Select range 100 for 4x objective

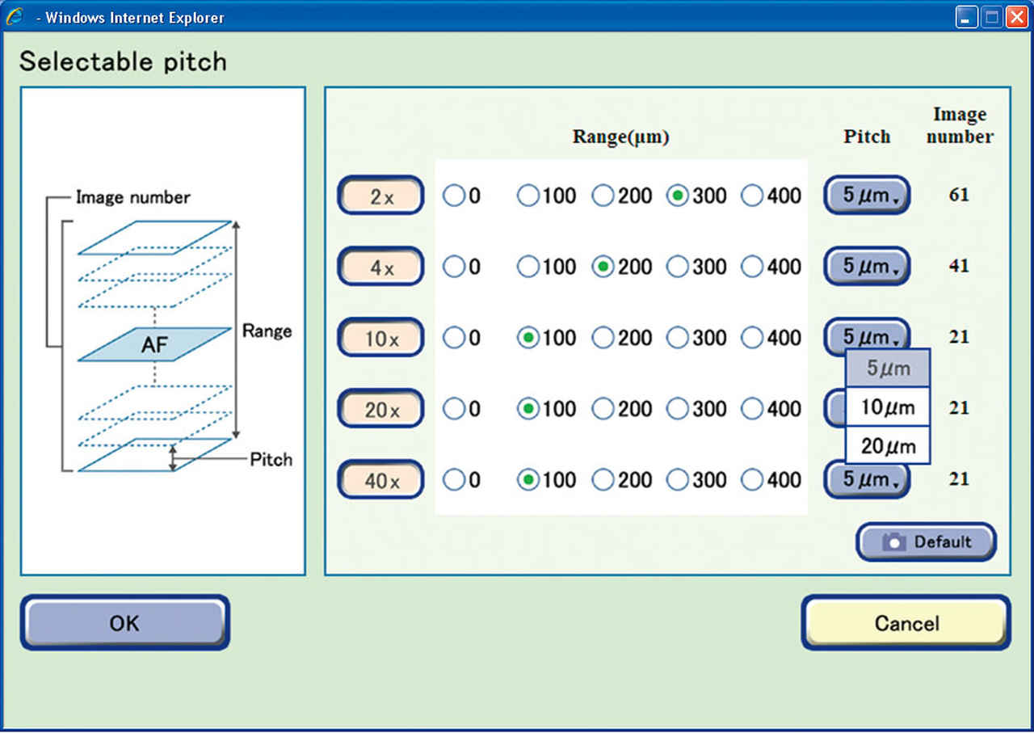click(x=528, y=267)
